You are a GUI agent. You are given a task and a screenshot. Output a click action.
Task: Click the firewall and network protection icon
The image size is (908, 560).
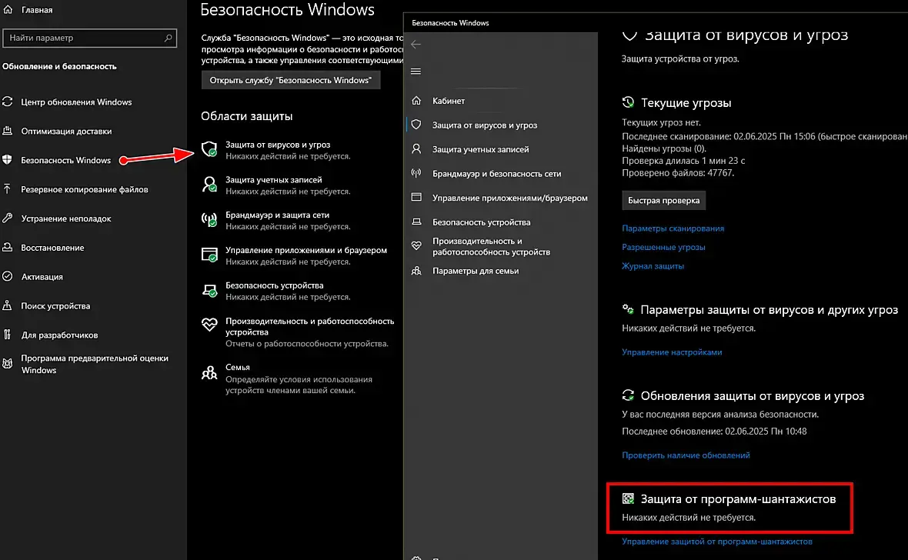pyautogui.click(x=209, y=220)
